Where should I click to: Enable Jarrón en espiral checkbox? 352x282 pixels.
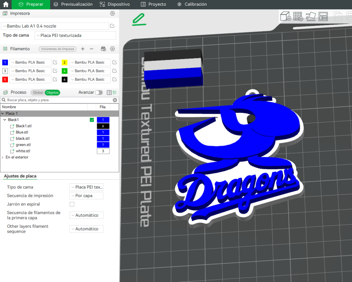(72, 204)
